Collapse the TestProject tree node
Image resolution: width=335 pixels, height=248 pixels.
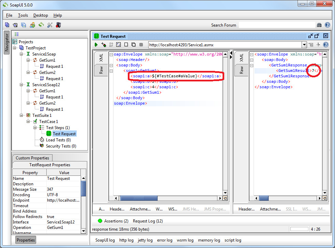click(x=14, y=48)
